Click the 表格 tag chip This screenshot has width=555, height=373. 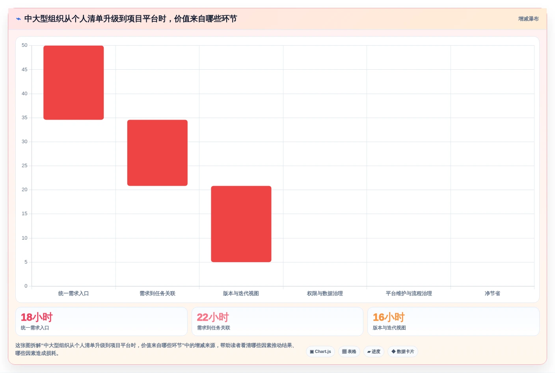[349, 352]
